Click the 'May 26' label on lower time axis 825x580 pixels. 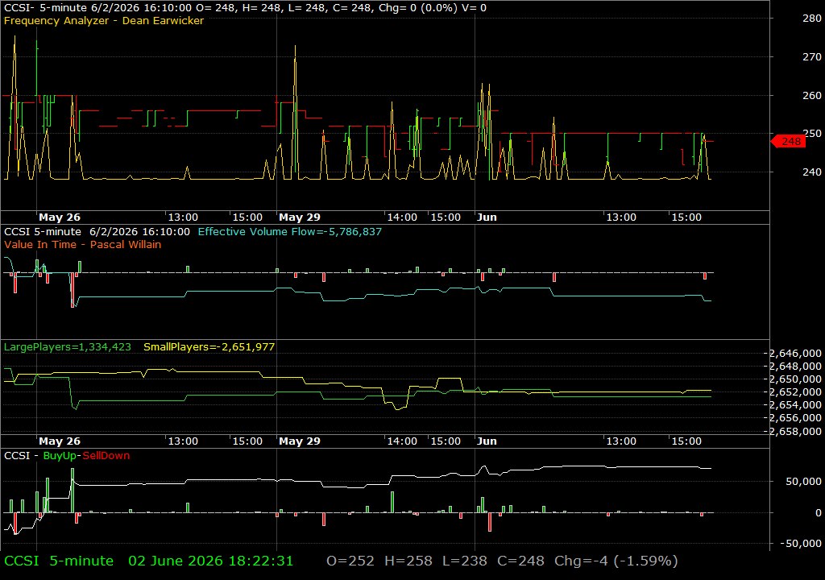60,441
